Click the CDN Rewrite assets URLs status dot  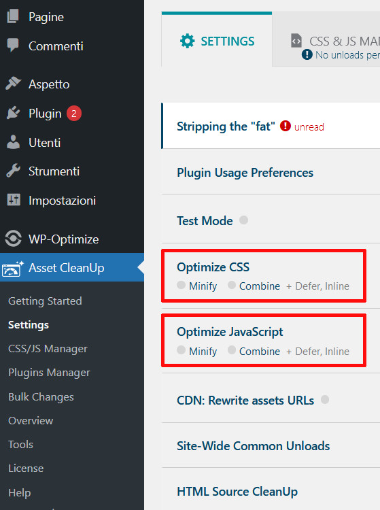coord(325,399)
